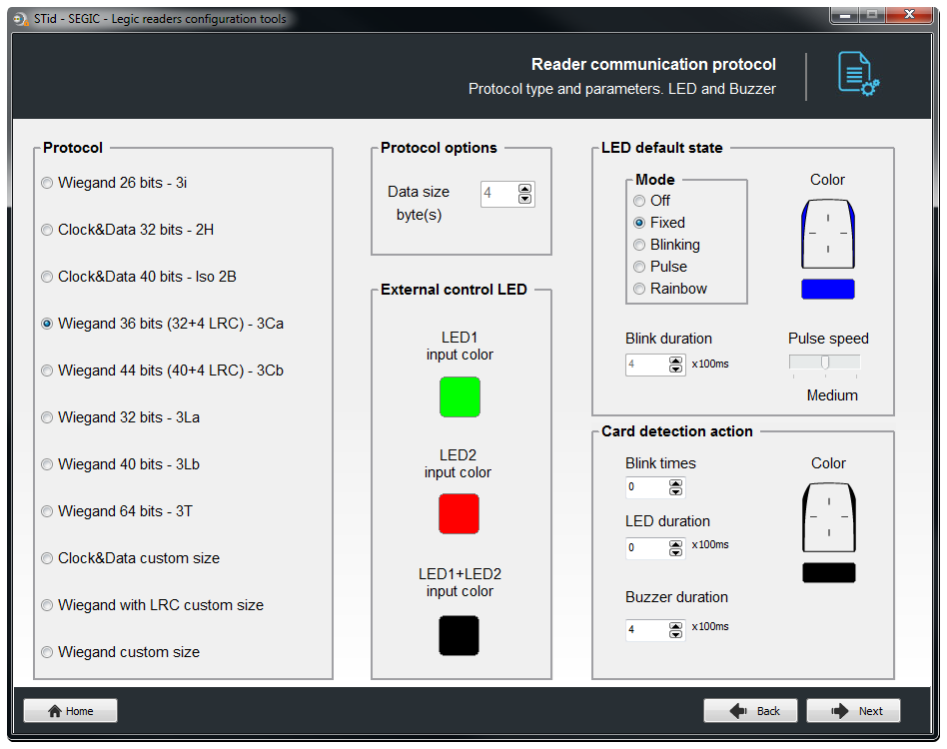The width and height of the screenshot is (947, 749).
Task: Select Wiegand 32 bits - 3La protocol
Action: [x=120, y=417]
